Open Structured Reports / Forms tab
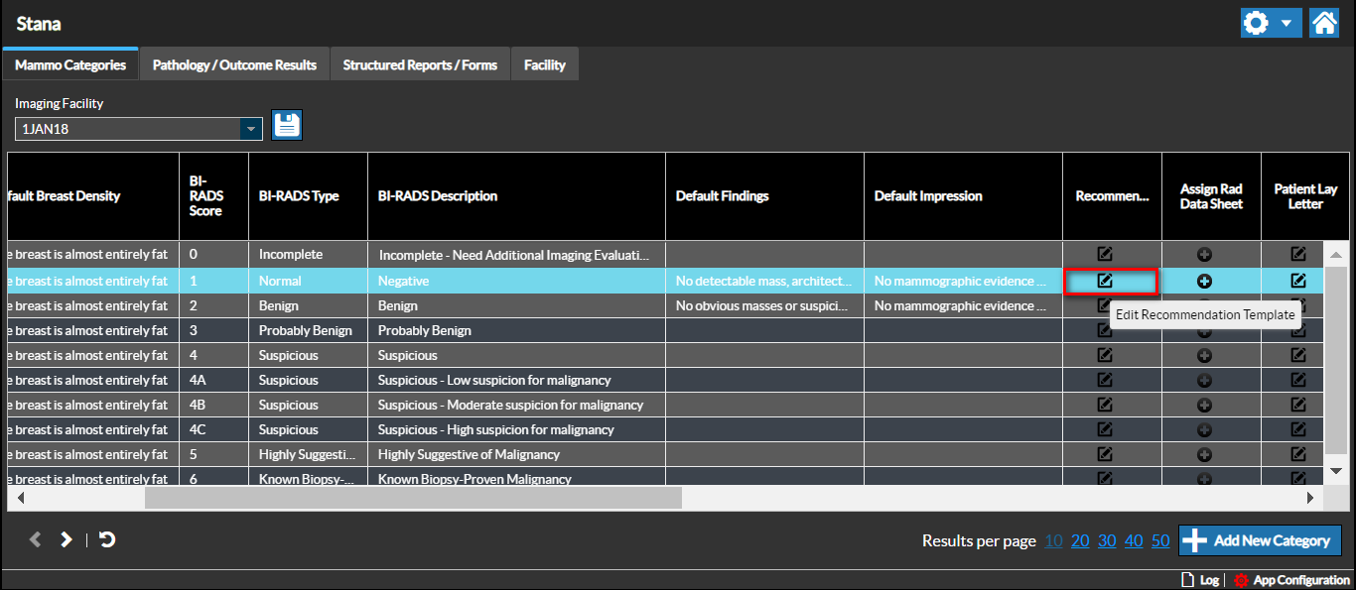Image resolution: width=1356 pixels, height=590 pixels. coord(420,64)
